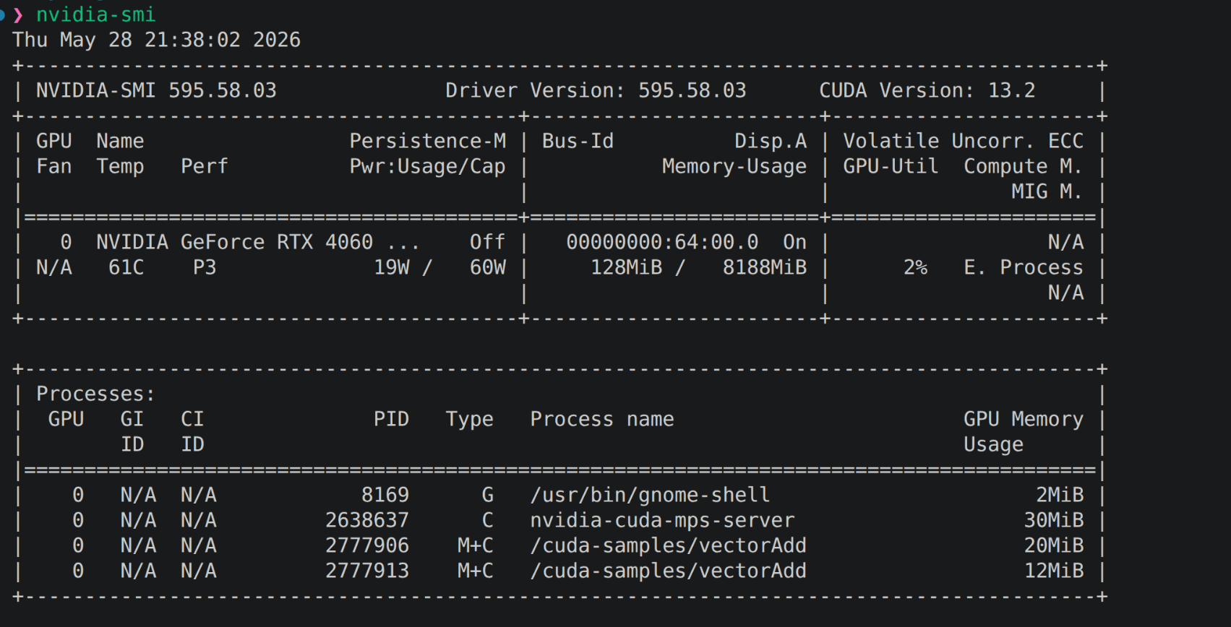Click NVIDIA-SMI 595.58.03 header text
1231x627 pixels.
(156, 90)
